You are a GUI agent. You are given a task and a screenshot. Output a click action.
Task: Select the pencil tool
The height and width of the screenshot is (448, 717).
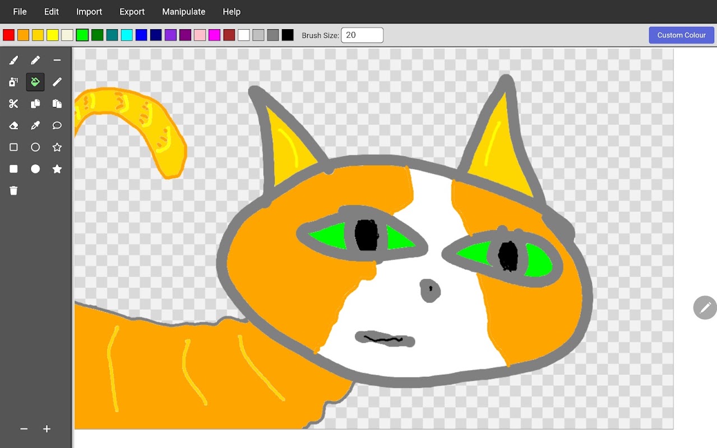(x=35, y=60)
